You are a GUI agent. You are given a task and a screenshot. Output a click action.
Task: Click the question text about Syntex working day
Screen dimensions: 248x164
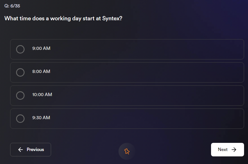tap(63, 18)
